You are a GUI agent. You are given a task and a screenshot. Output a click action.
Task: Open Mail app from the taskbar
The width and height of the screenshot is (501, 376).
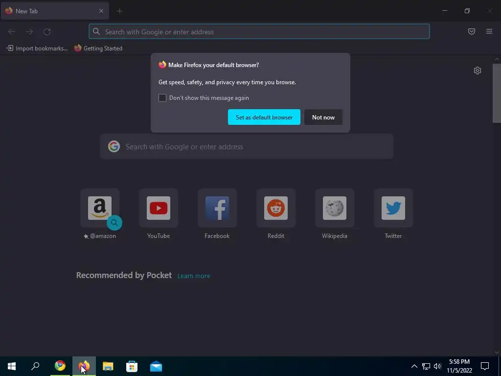(156, 366)
